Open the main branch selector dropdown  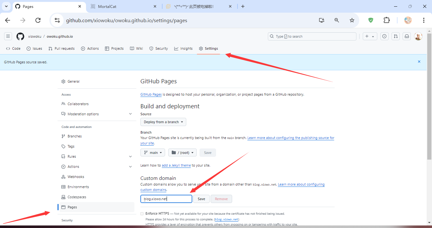click(x=152, y=153)
